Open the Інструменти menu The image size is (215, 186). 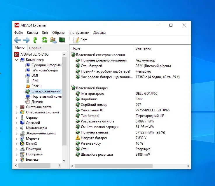click(79, 33)
